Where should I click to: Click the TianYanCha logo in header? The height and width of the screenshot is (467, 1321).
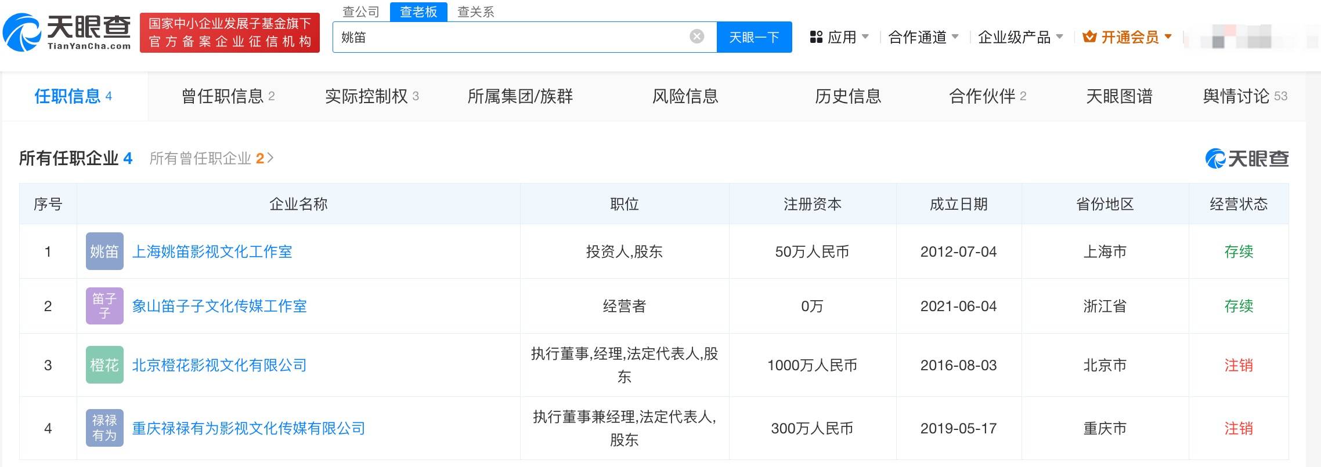tap(67, 32)
